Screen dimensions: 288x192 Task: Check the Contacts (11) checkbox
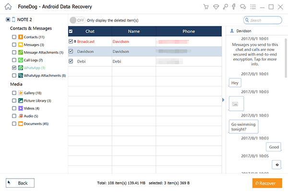click(14, 37)
